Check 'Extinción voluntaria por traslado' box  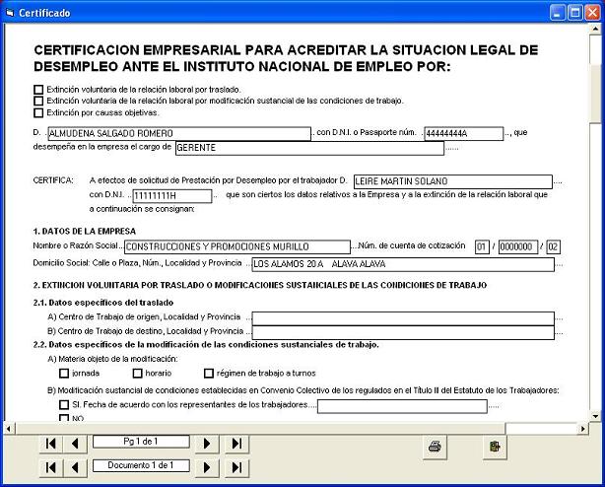pos(38,90)
